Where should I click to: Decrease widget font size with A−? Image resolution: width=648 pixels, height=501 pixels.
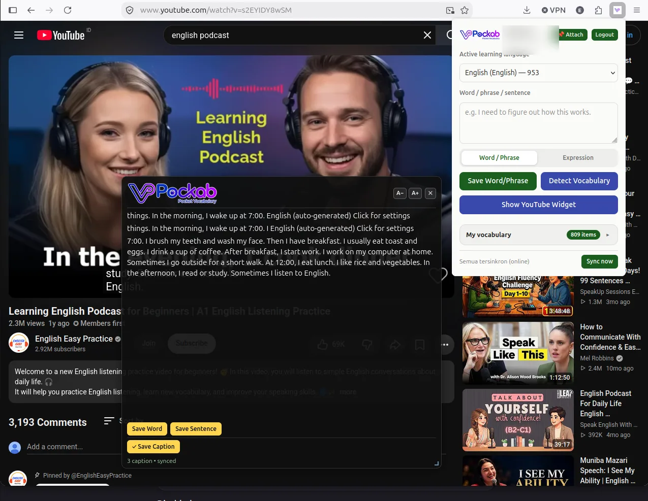[400, 193]
